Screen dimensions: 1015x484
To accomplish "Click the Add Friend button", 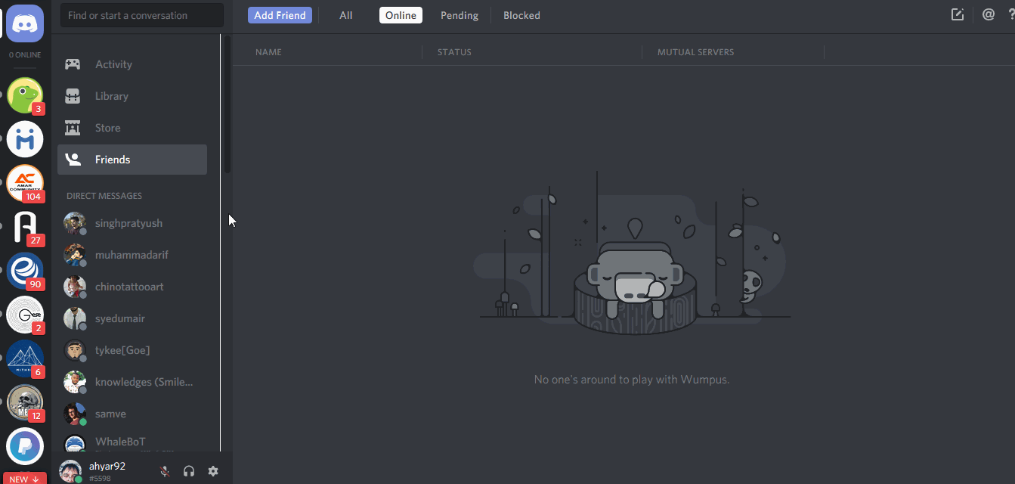I will point(280,15).
